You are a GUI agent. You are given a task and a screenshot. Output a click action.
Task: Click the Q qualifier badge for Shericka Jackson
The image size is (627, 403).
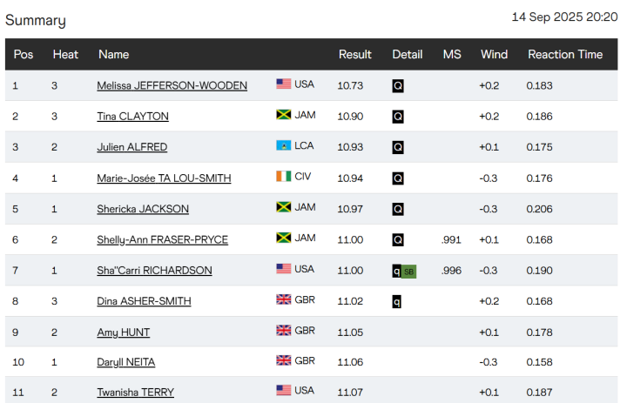tap(398, 209)
